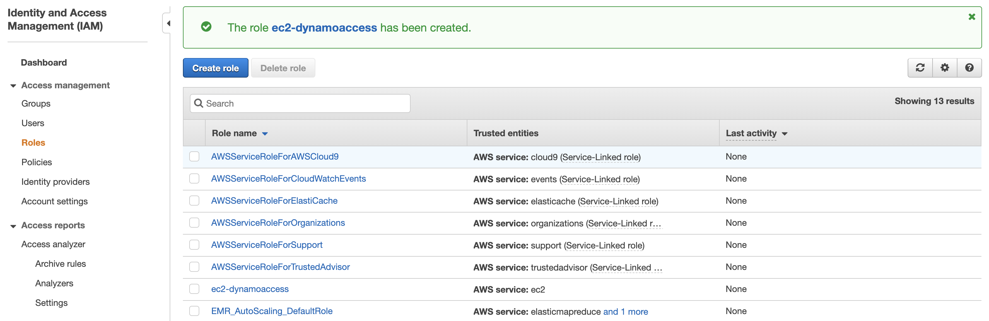This screenshot has width=989, height=321.
Task: Click Trusted entities column header
Action: (x=506, y=133)
